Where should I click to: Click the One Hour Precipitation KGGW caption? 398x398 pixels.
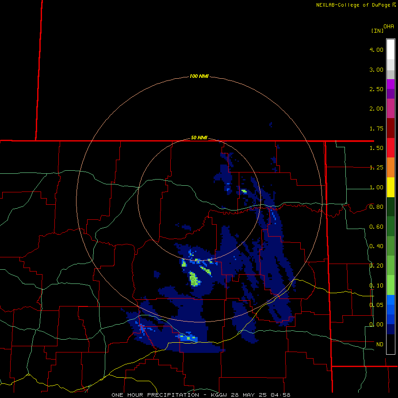click(x=201, y=395)
